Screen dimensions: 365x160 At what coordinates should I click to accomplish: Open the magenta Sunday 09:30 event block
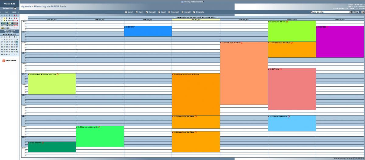click(340, 42)
